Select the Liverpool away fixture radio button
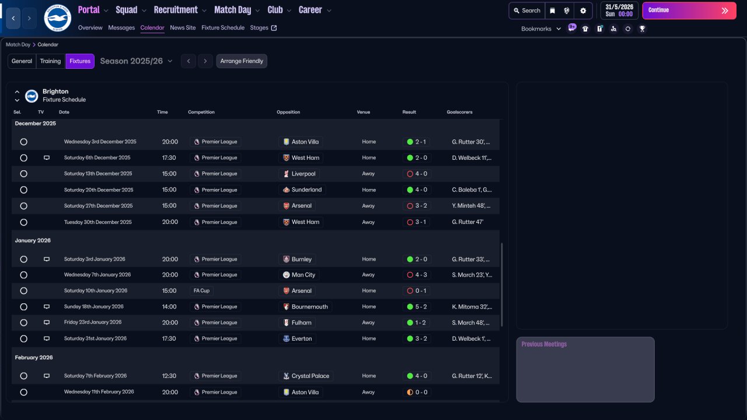Screen dimensions: 747x420 point(23,174)
